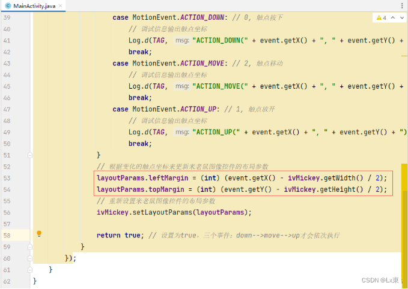
Task: Click the msg: parameter hint on line 49
Action: tap(182, 132)
